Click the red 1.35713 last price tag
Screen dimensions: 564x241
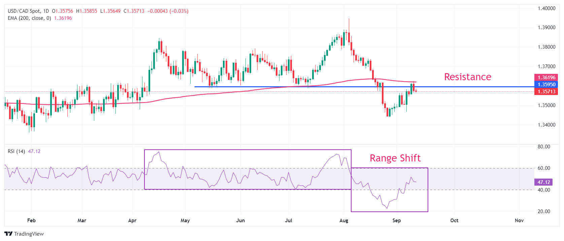point(546,91)
